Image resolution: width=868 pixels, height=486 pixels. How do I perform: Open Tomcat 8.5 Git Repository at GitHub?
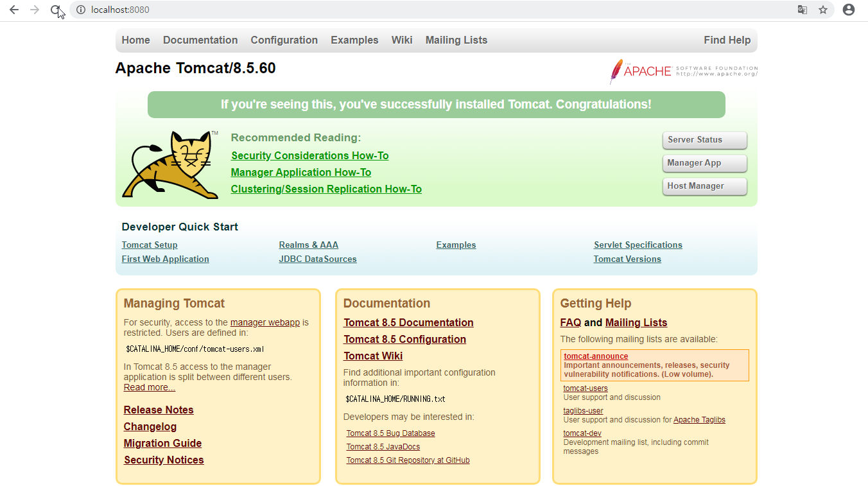coord(408,460)
